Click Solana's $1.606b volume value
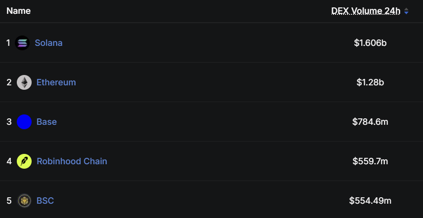Image resolution: width=423 pixels, height=218 pixels. pos(370,43)
